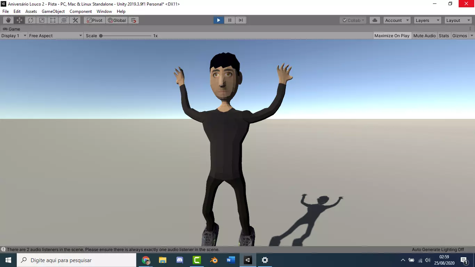Switch to Unity taskbar icon
This screenshot has width=475, height=267.
248,260
